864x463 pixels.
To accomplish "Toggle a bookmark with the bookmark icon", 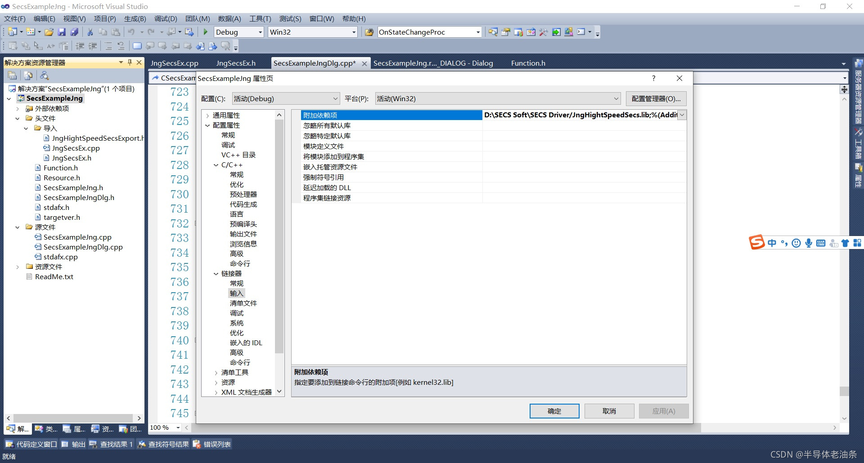I will (x=137, y=46).
